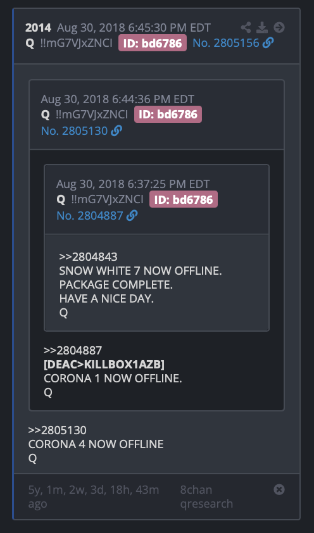Screen dimensions: 314x533
Task: Click the 8chan qresearch source label
Action: click(206, 497)
